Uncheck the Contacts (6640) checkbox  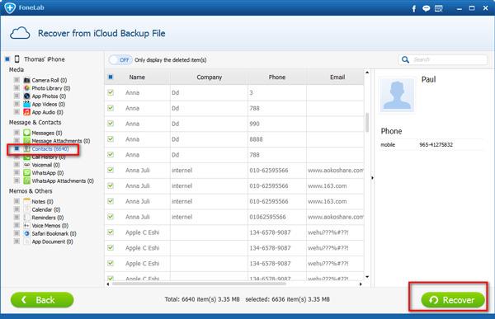click(x=16, y=148)
